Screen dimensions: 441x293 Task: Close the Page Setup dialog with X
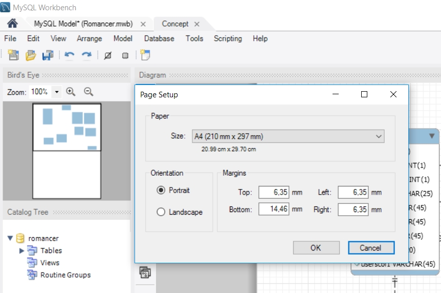393,94
